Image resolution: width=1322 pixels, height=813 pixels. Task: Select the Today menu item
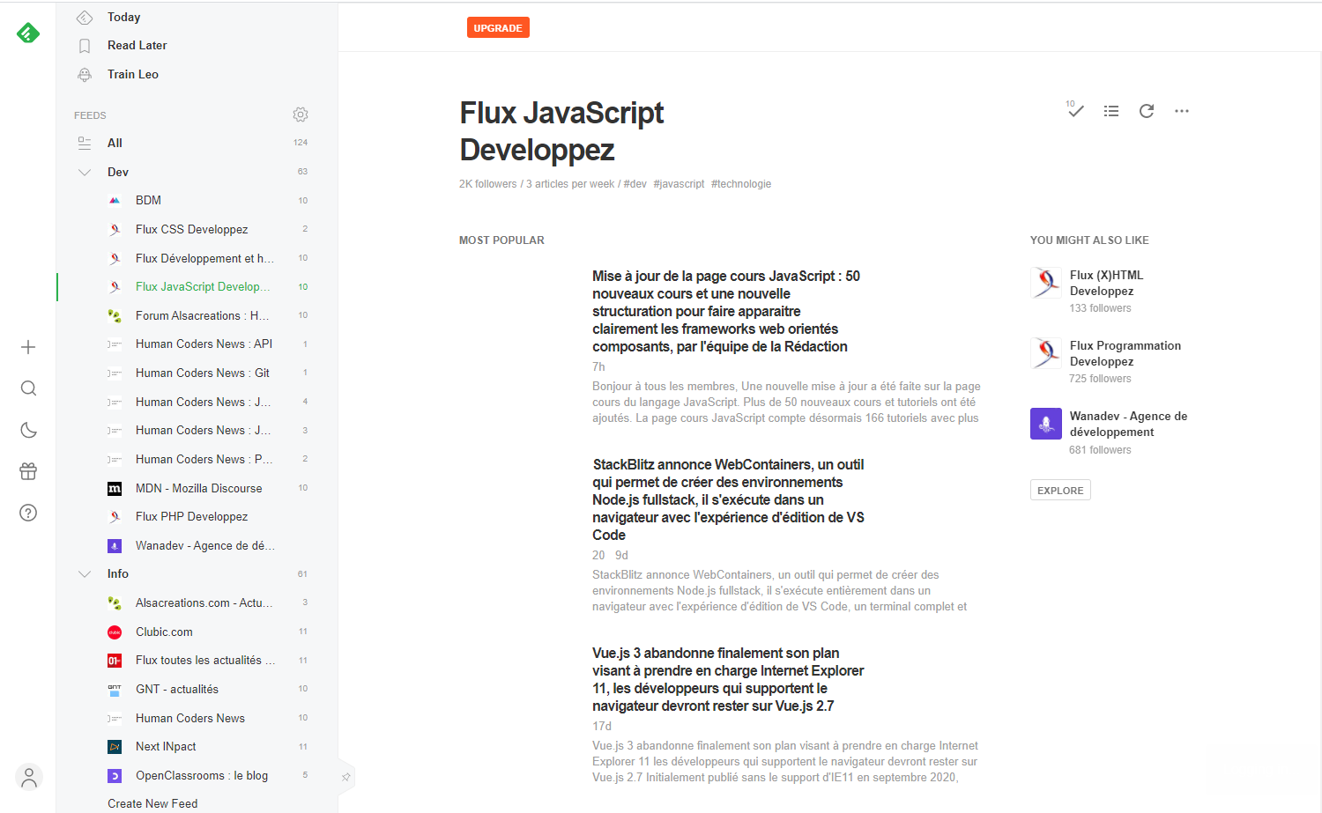[x=123, y=18]
